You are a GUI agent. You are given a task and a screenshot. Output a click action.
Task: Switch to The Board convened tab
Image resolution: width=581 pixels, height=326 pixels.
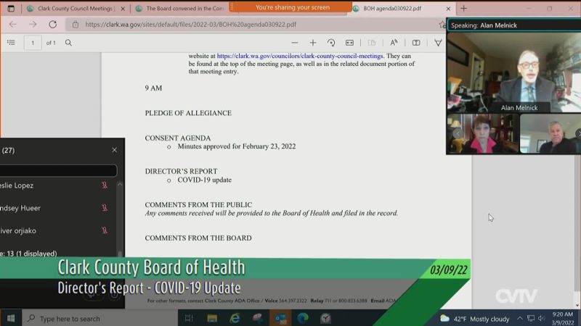(x=180, y=8)
